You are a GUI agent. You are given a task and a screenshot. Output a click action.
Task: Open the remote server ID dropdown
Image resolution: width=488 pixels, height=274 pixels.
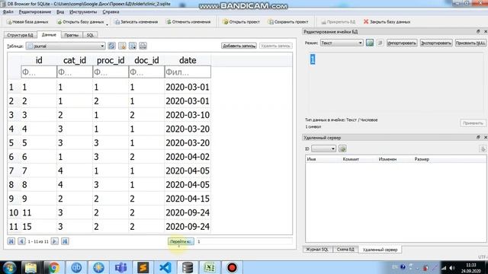[x=323, y=149]
